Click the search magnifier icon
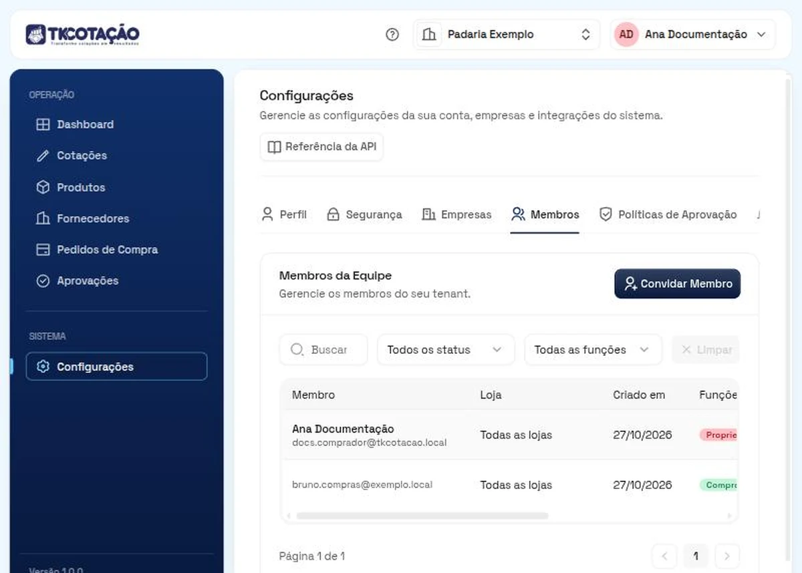Image resolution: width=802 pixels, height=573 pixels. pos(297,349)
